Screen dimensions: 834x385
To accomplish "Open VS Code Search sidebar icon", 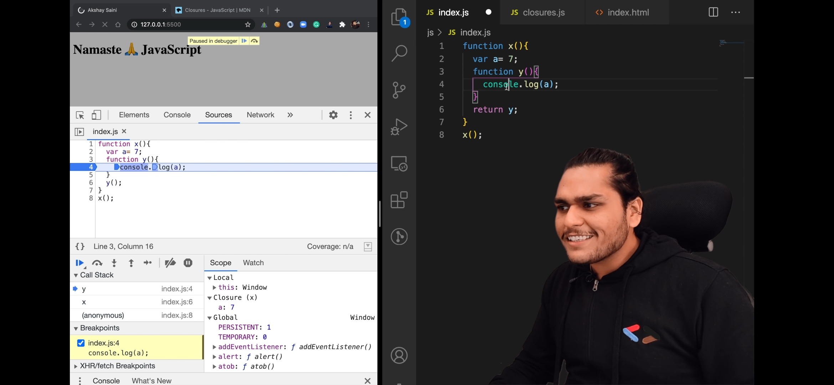I will point(399,53).
